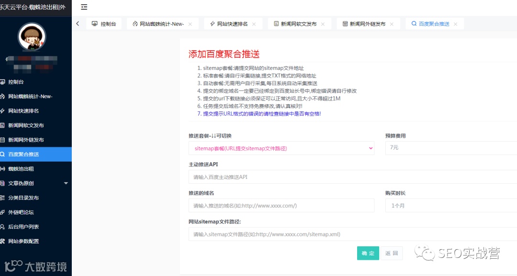Screen dimensions: 517x276
Task: Click the 确定 submit button
Action: (x=368, y=253)
